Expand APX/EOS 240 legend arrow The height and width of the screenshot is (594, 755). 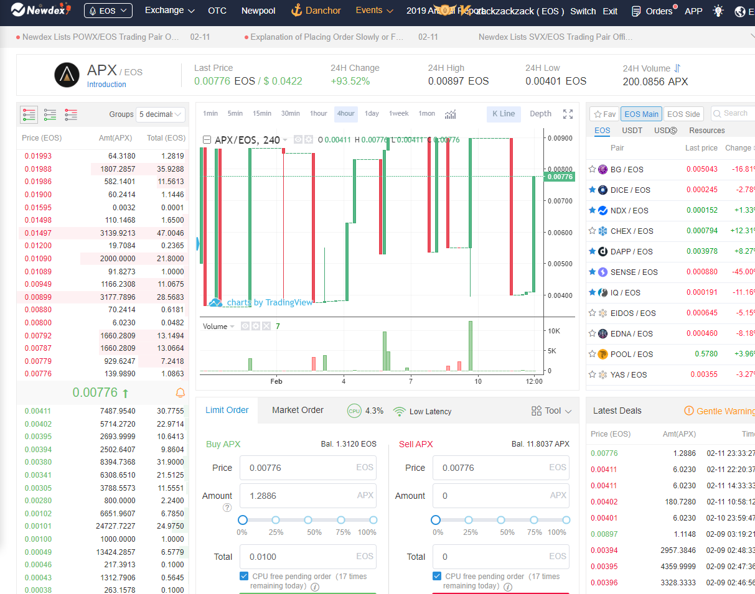coord(285,140)
